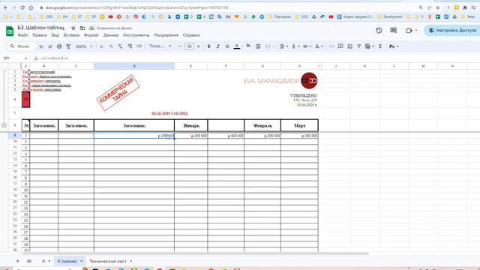480x270 pixels.
Task: Open number format 123 menu
Action: 139,46
